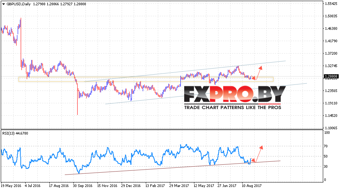Click the 15 Nov 2016 date label
Viewport: 339px width, 190px height.
tap(107, 186)
